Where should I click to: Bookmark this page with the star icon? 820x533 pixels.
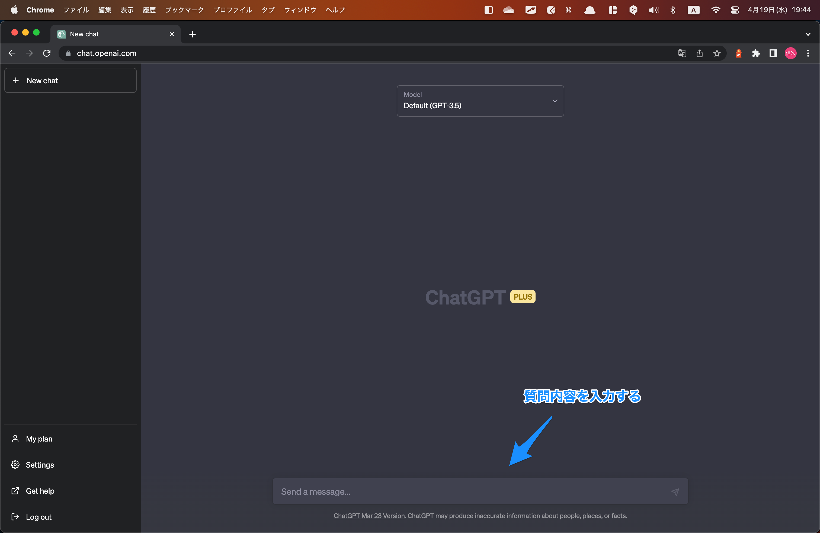pos(717,53)
